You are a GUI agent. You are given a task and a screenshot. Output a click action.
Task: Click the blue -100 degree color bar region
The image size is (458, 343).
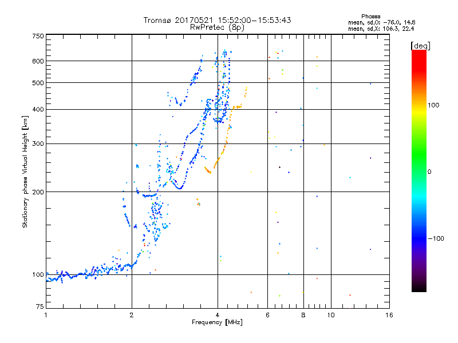(x=419, y=238)
